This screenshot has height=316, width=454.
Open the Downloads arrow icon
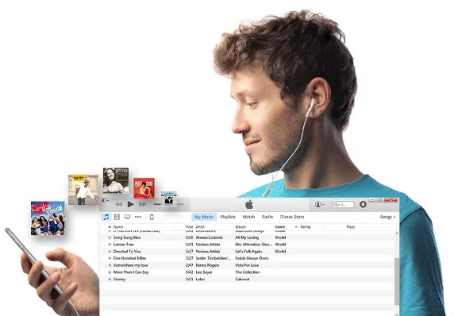(x=363, y=204)
